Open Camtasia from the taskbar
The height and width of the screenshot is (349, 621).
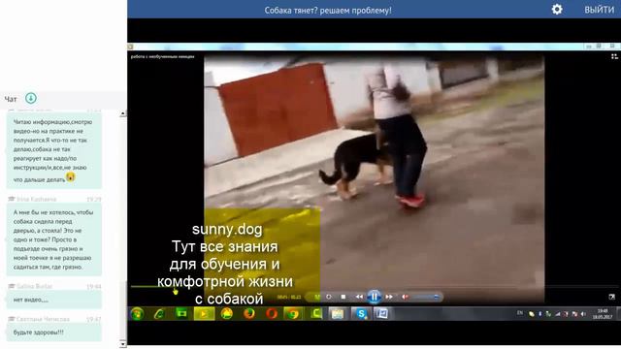click(x=316, y=314)
